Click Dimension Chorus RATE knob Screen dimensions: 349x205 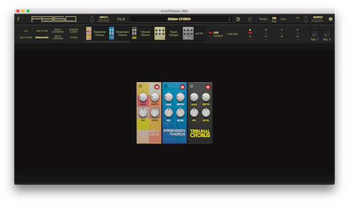pyautogui.click(x=168, y=97)
